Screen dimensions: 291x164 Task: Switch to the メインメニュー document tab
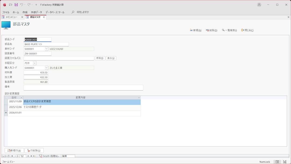[x=12, y=17]
